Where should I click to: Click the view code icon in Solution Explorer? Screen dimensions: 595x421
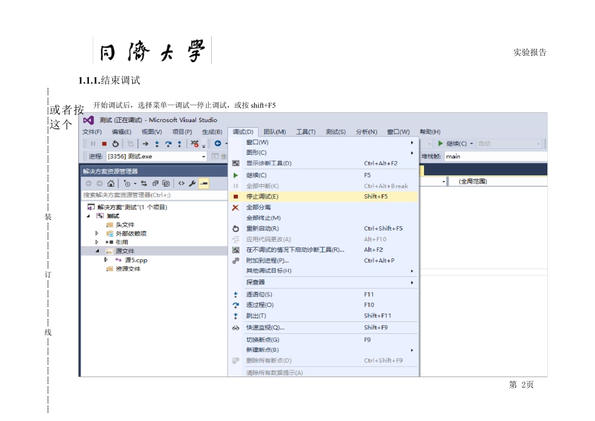tap(182, 184)
